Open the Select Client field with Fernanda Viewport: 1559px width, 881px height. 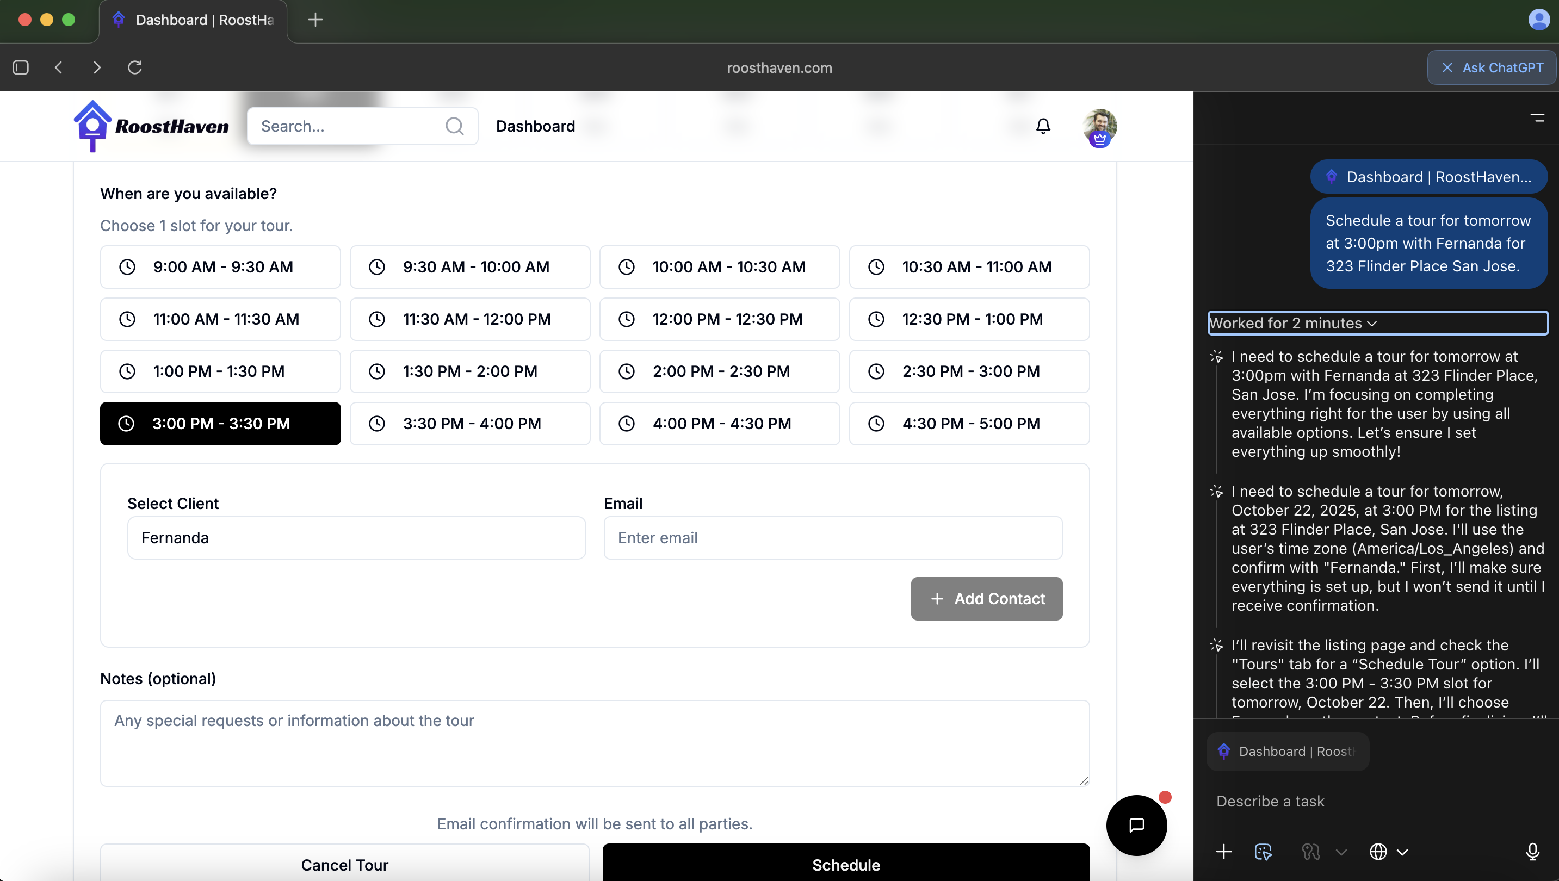pyautogui.click(x=356, y=538)
